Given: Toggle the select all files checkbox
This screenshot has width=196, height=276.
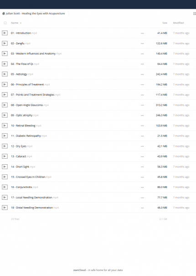Looking at the screenshot, I should pyautogui.click(x=5, y=23).
